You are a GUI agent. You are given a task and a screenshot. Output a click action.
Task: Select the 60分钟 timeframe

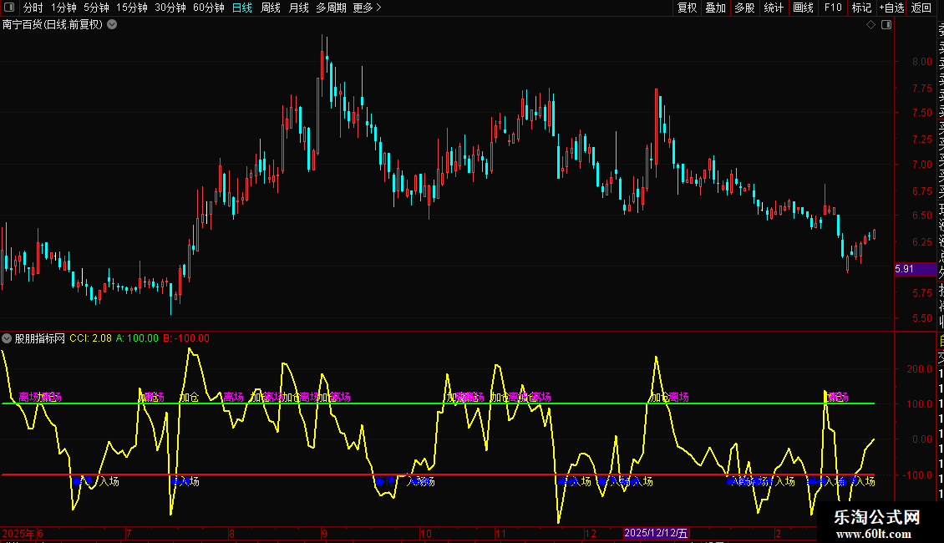coord(208,8)
